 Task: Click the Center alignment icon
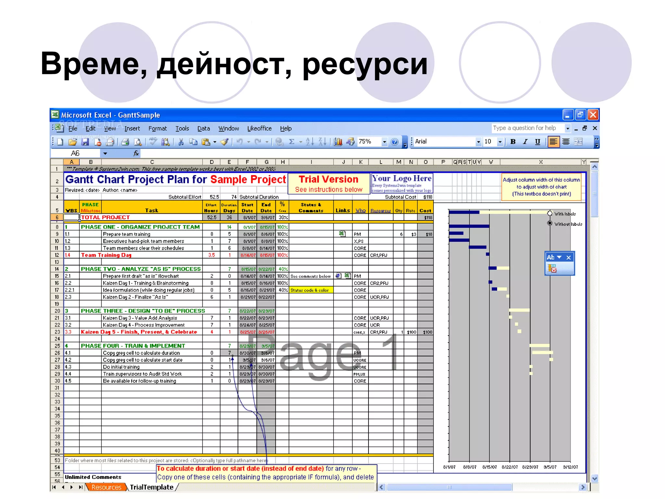click(x=566, y=142)
